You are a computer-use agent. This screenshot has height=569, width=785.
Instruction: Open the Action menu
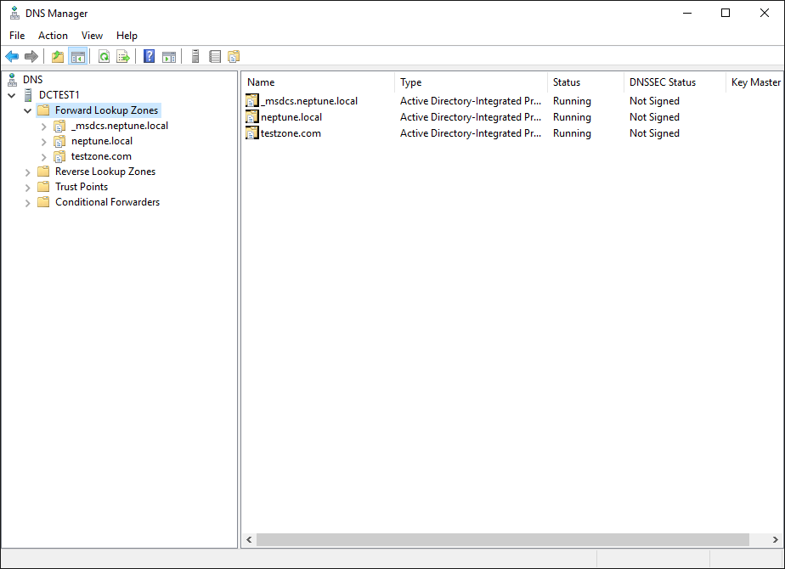point(53,36)
